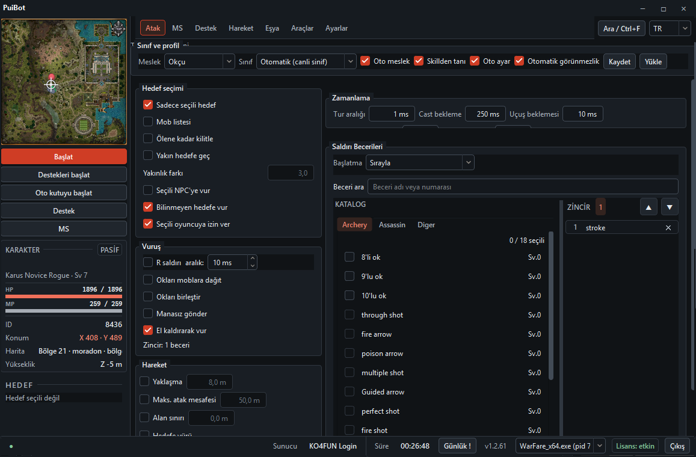Expand the Sınıf combo box

(x=306, y=61)
